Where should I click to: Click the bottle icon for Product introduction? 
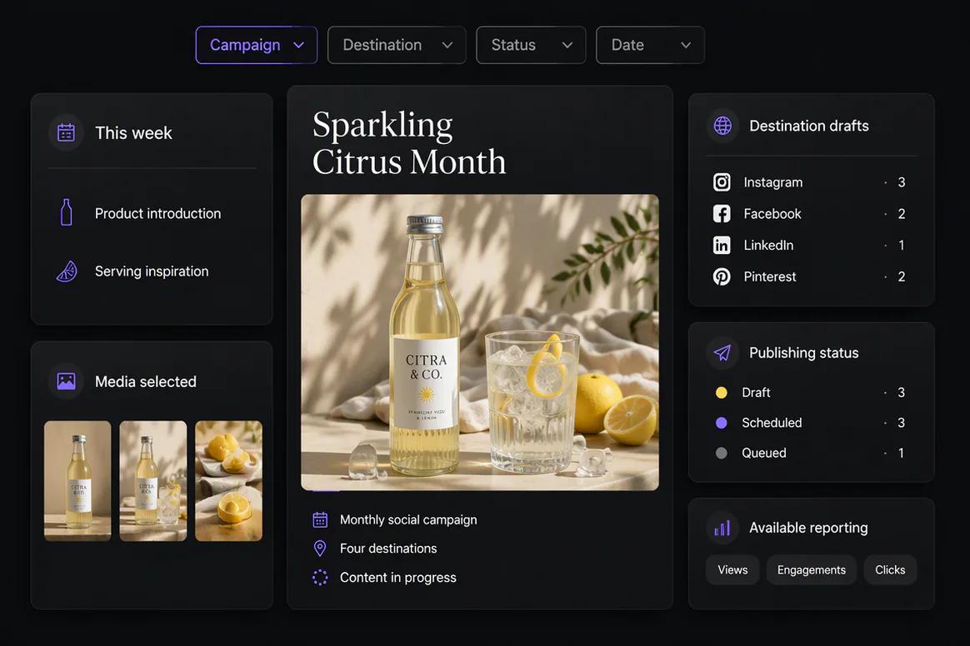(66, 212)
